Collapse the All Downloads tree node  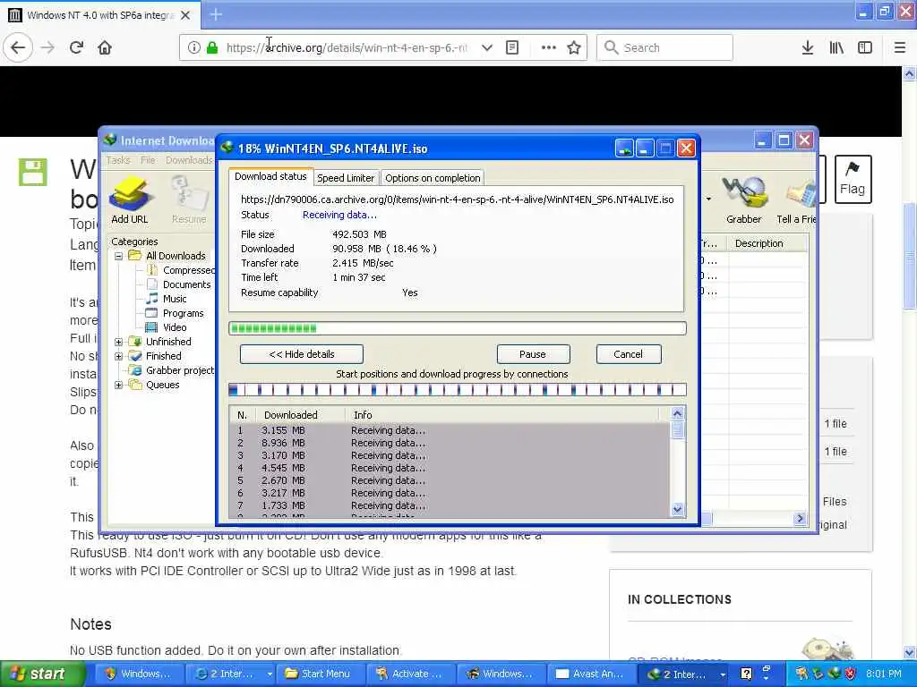pyautogui.click(x=119, y=256)
